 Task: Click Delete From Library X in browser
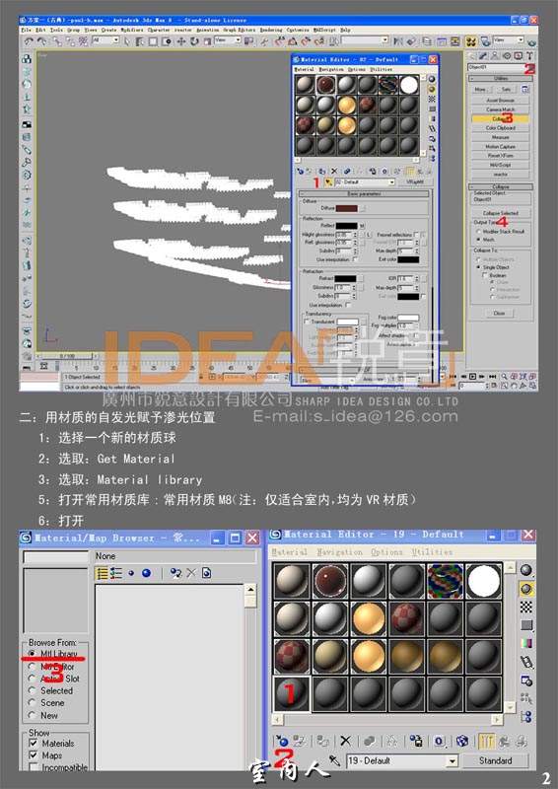coord(191,573)
